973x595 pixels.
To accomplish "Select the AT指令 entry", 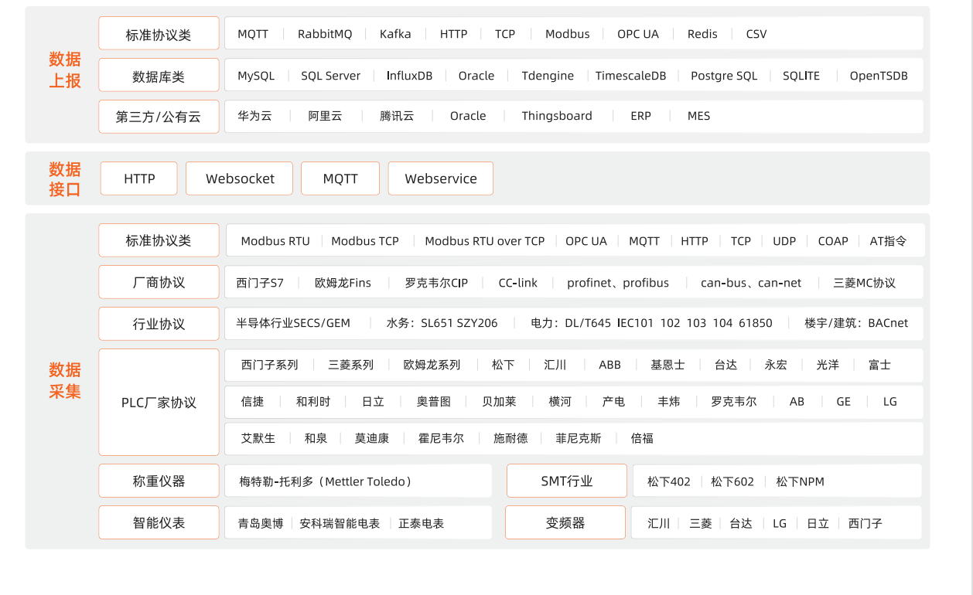I will coord(888,241).
